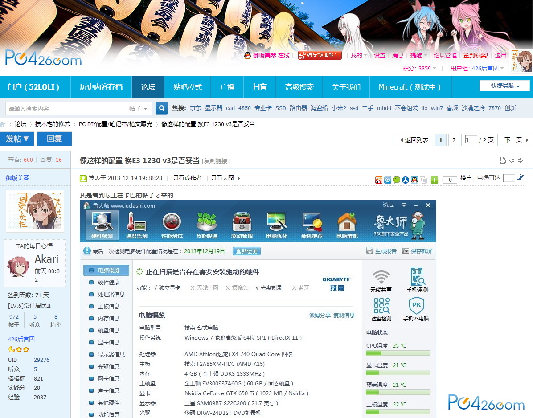Share the post to Renren
The image size is (533, 418).
pyautogui.click(x=405, y=180)
